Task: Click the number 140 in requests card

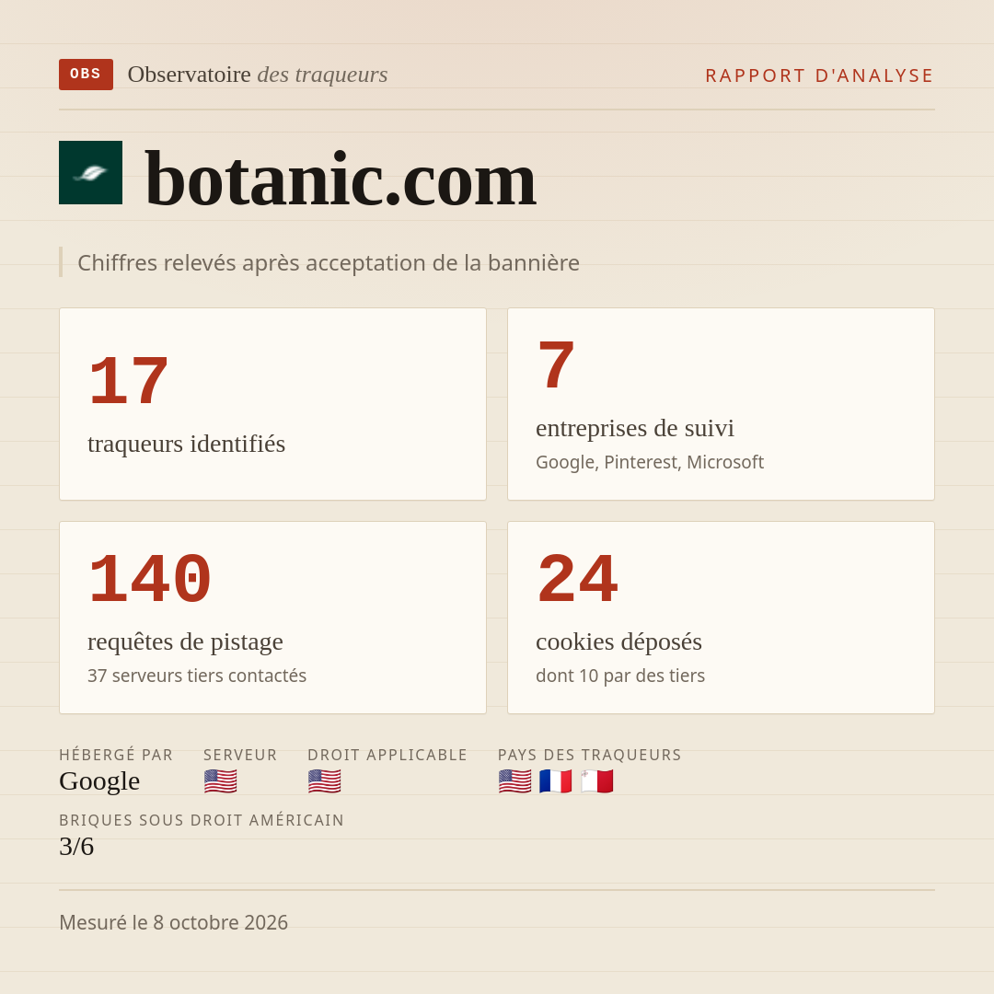Action: tap(150, 579)
